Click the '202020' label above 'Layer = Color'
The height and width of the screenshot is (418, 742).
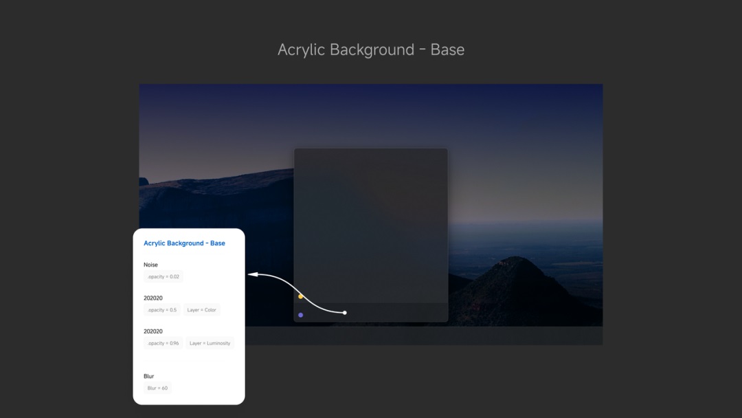tap(153, 298)
